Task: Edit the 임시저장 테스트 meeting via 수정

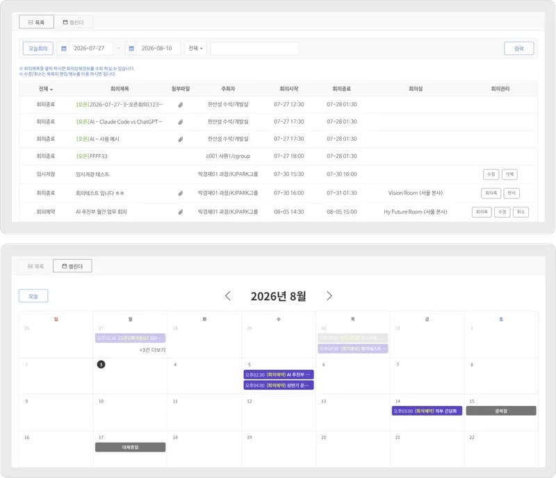Action: pyautogui.click(x=491, y=174)
